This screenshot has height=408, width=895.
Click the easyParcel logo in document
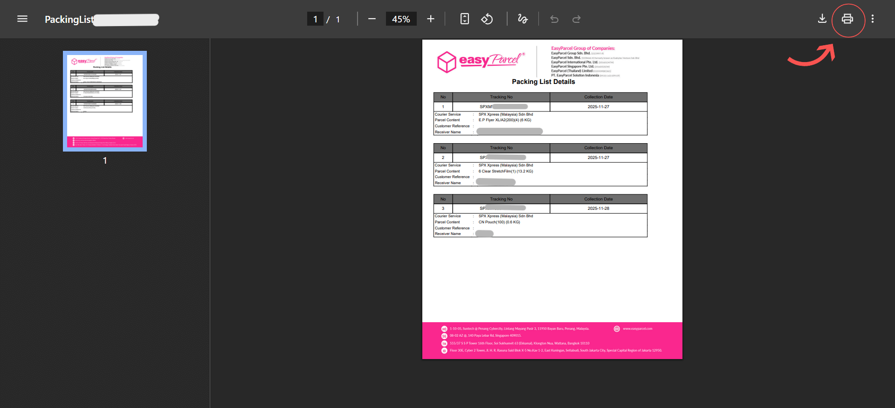480,61
